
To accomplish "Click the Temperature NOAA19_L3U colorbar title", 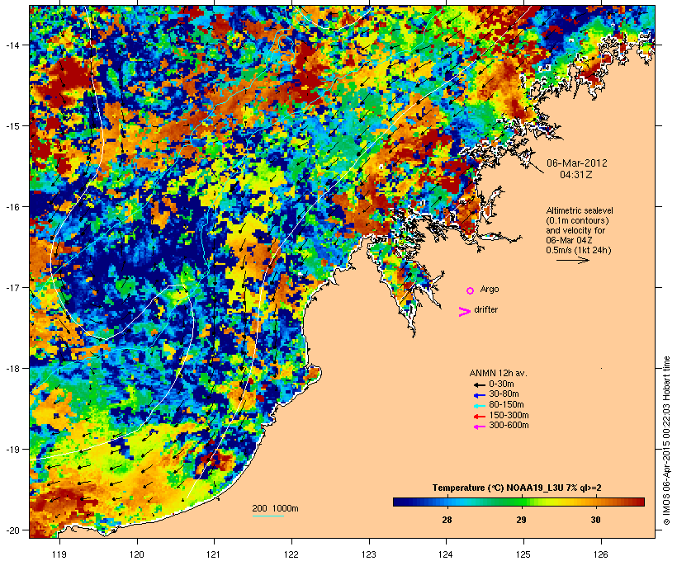I will [517, 488].
